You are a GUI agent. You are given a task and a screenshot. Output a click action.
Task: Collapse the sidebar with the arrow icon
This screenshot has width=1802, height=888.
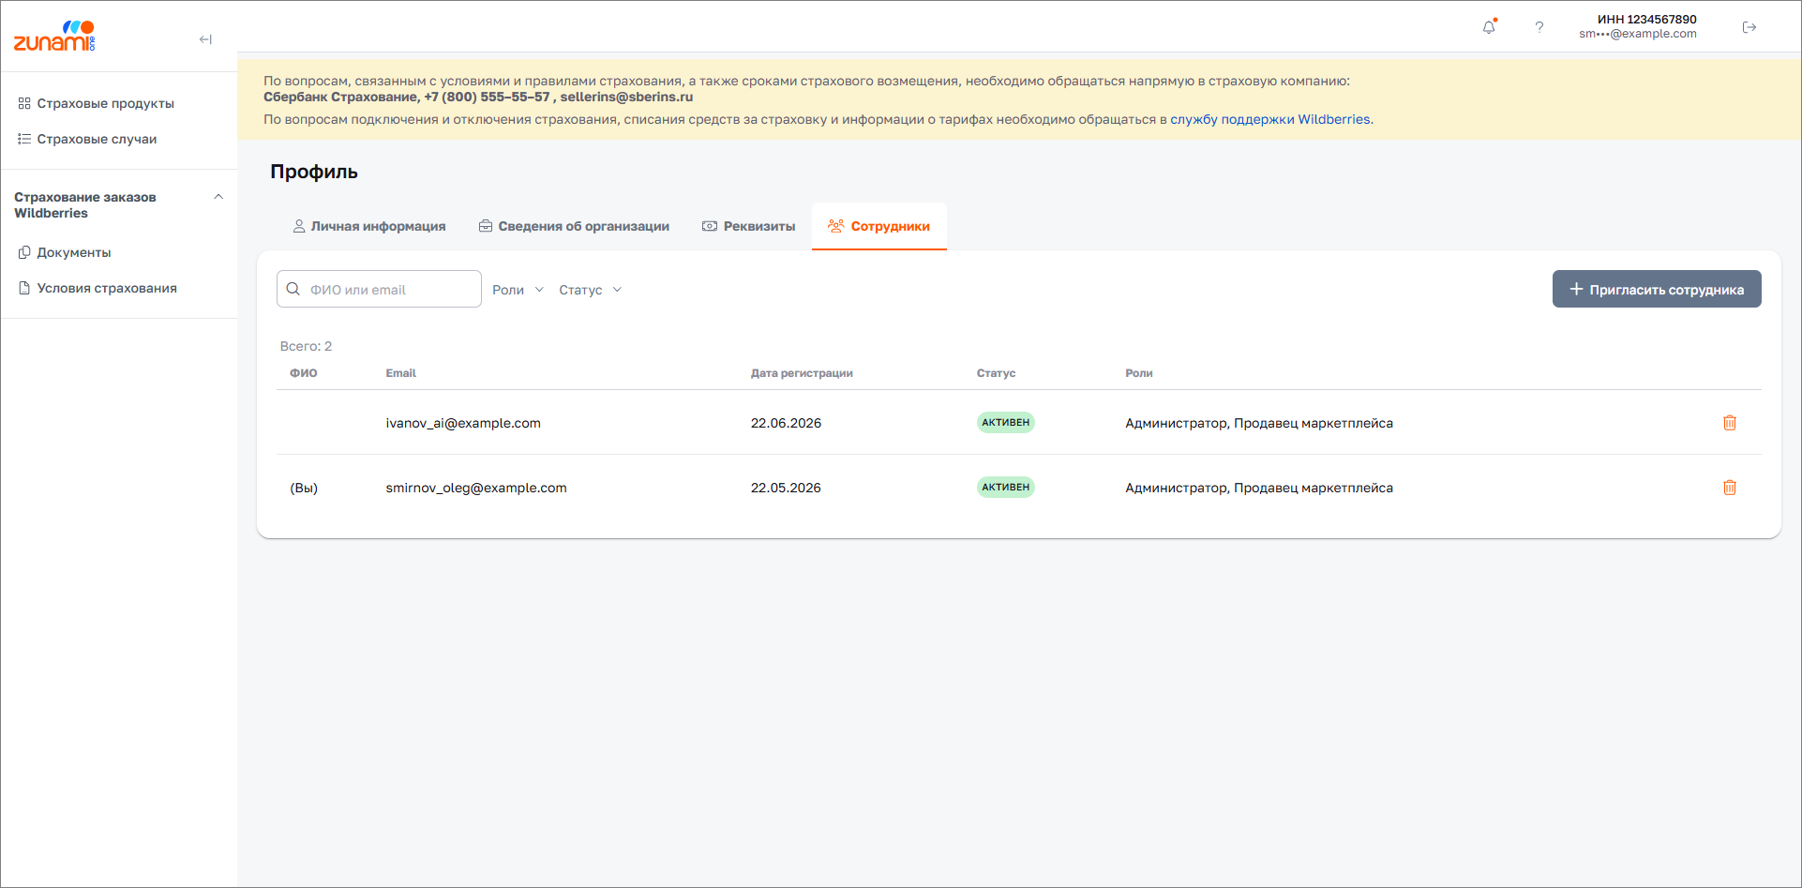[x=205, y=39]
